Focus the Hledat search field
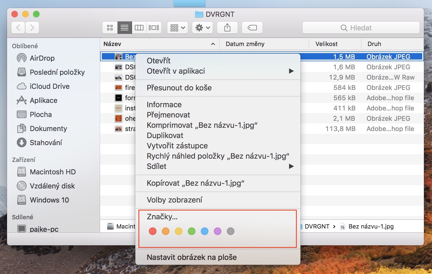 pyautogui.click(x=361, y=28)
